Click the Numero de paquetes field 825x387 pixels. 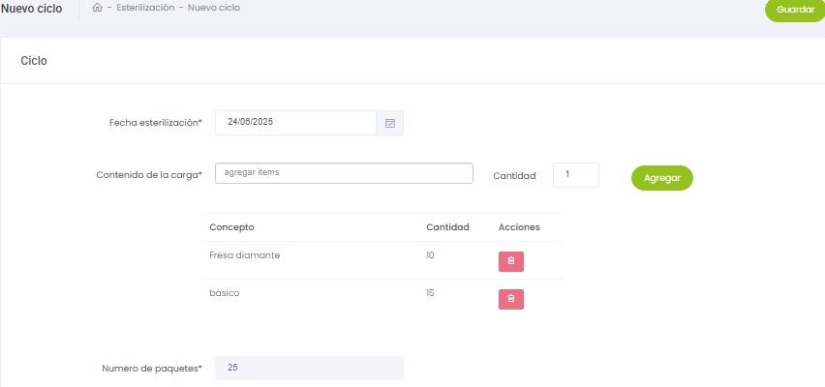point(309,368)
